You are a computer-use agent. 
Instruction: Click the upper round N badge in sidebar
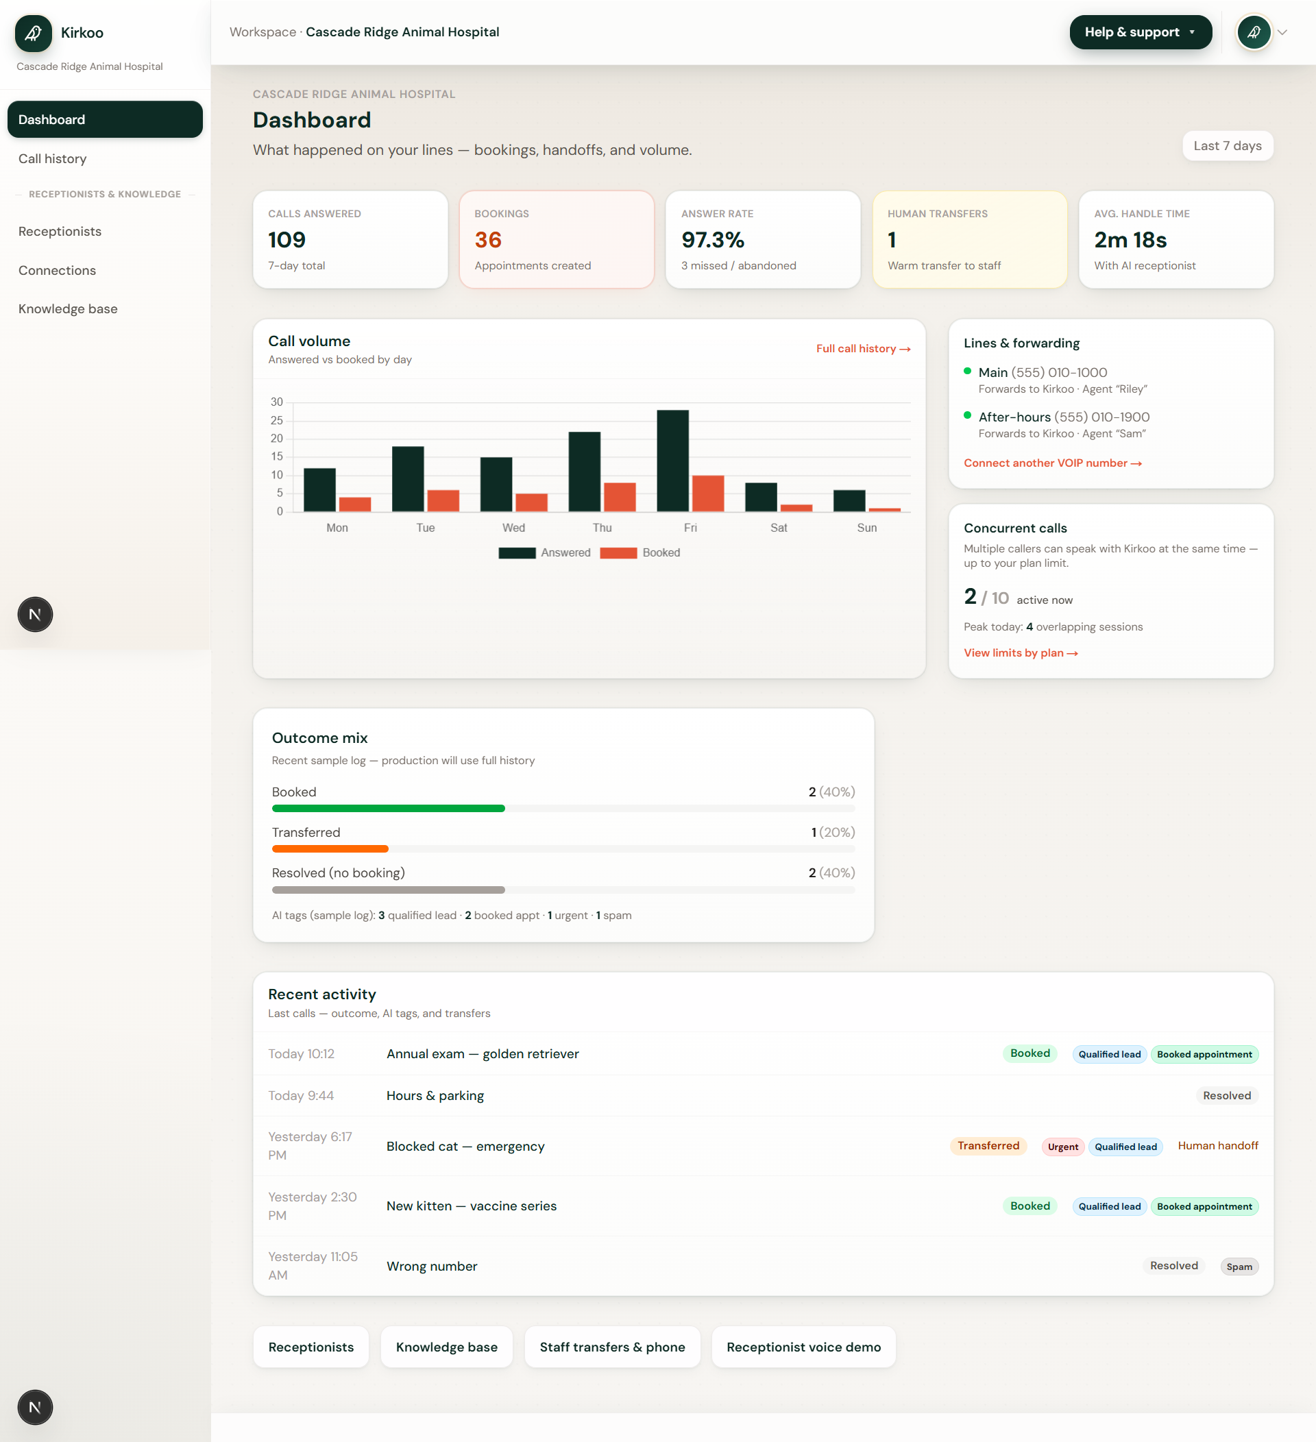click(x=35, y=614)
